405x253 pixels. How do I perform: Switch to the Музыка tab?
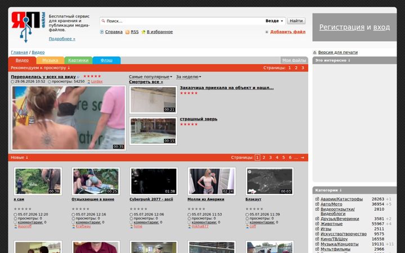(x=50, y=60)
